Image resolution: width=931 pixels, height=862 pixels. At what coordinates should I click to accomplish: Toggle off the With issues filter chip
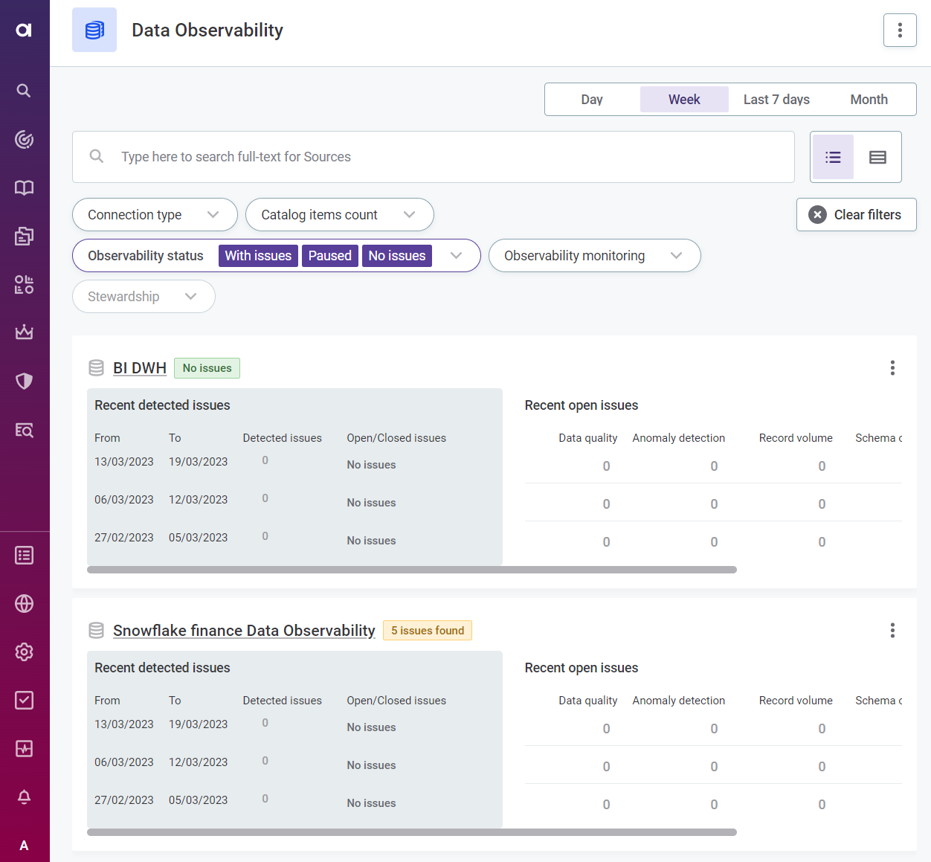pos(258,255)
